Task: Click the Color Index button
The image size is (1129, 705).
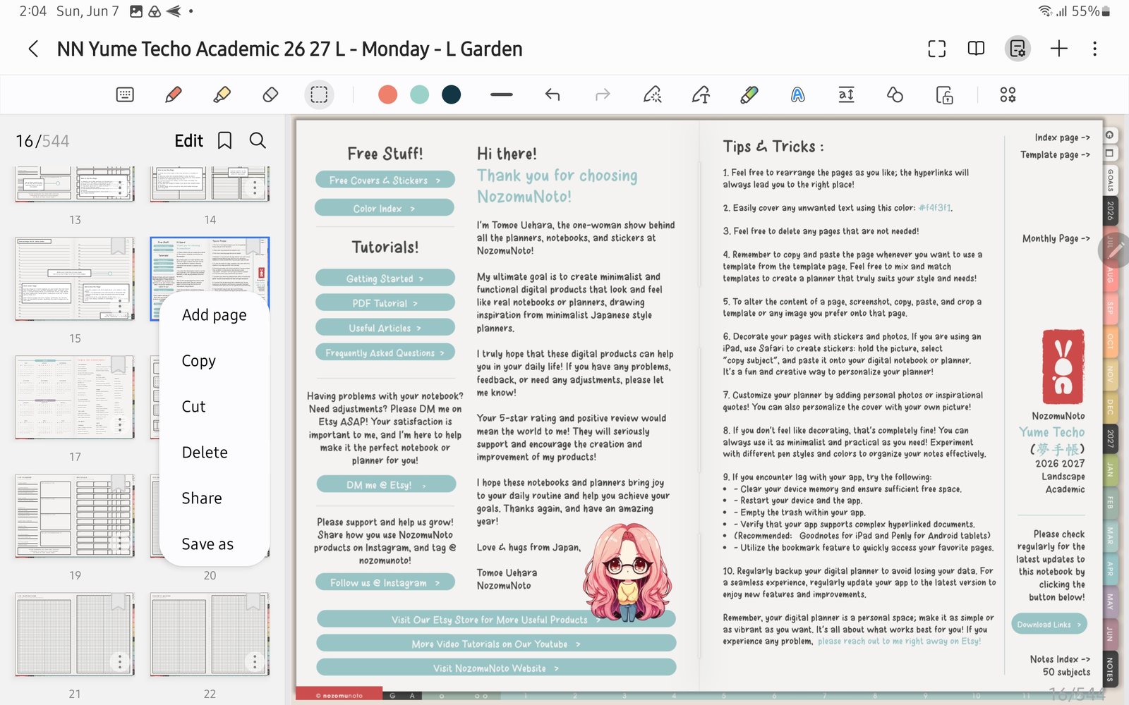Action: (x=385, y=209)
